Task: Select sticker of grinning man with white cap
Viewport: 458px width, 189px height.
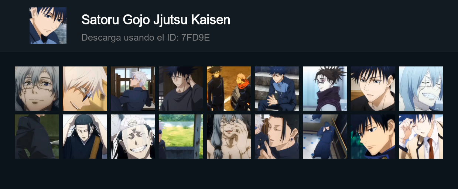Action: [x=133, y=137]
